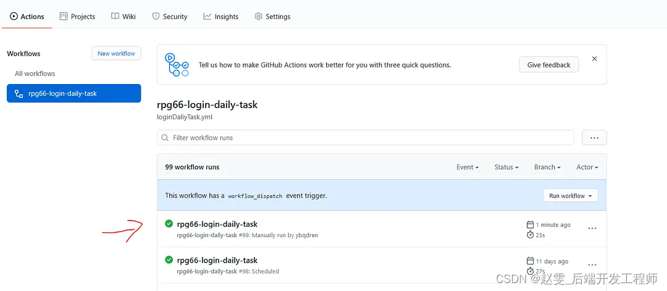Open workflow options menu beside filter box
Viewport: 667px width, 291px height.
(x=594, y=138)
